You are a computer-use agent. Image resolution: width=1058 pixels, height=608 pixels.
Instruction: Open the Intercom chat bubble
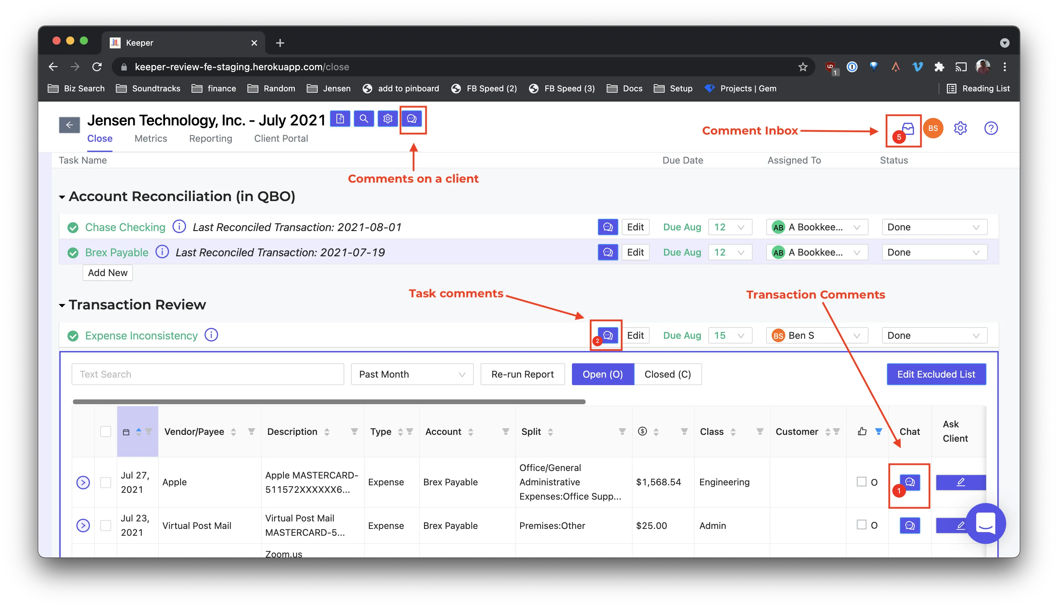(985, 523)
